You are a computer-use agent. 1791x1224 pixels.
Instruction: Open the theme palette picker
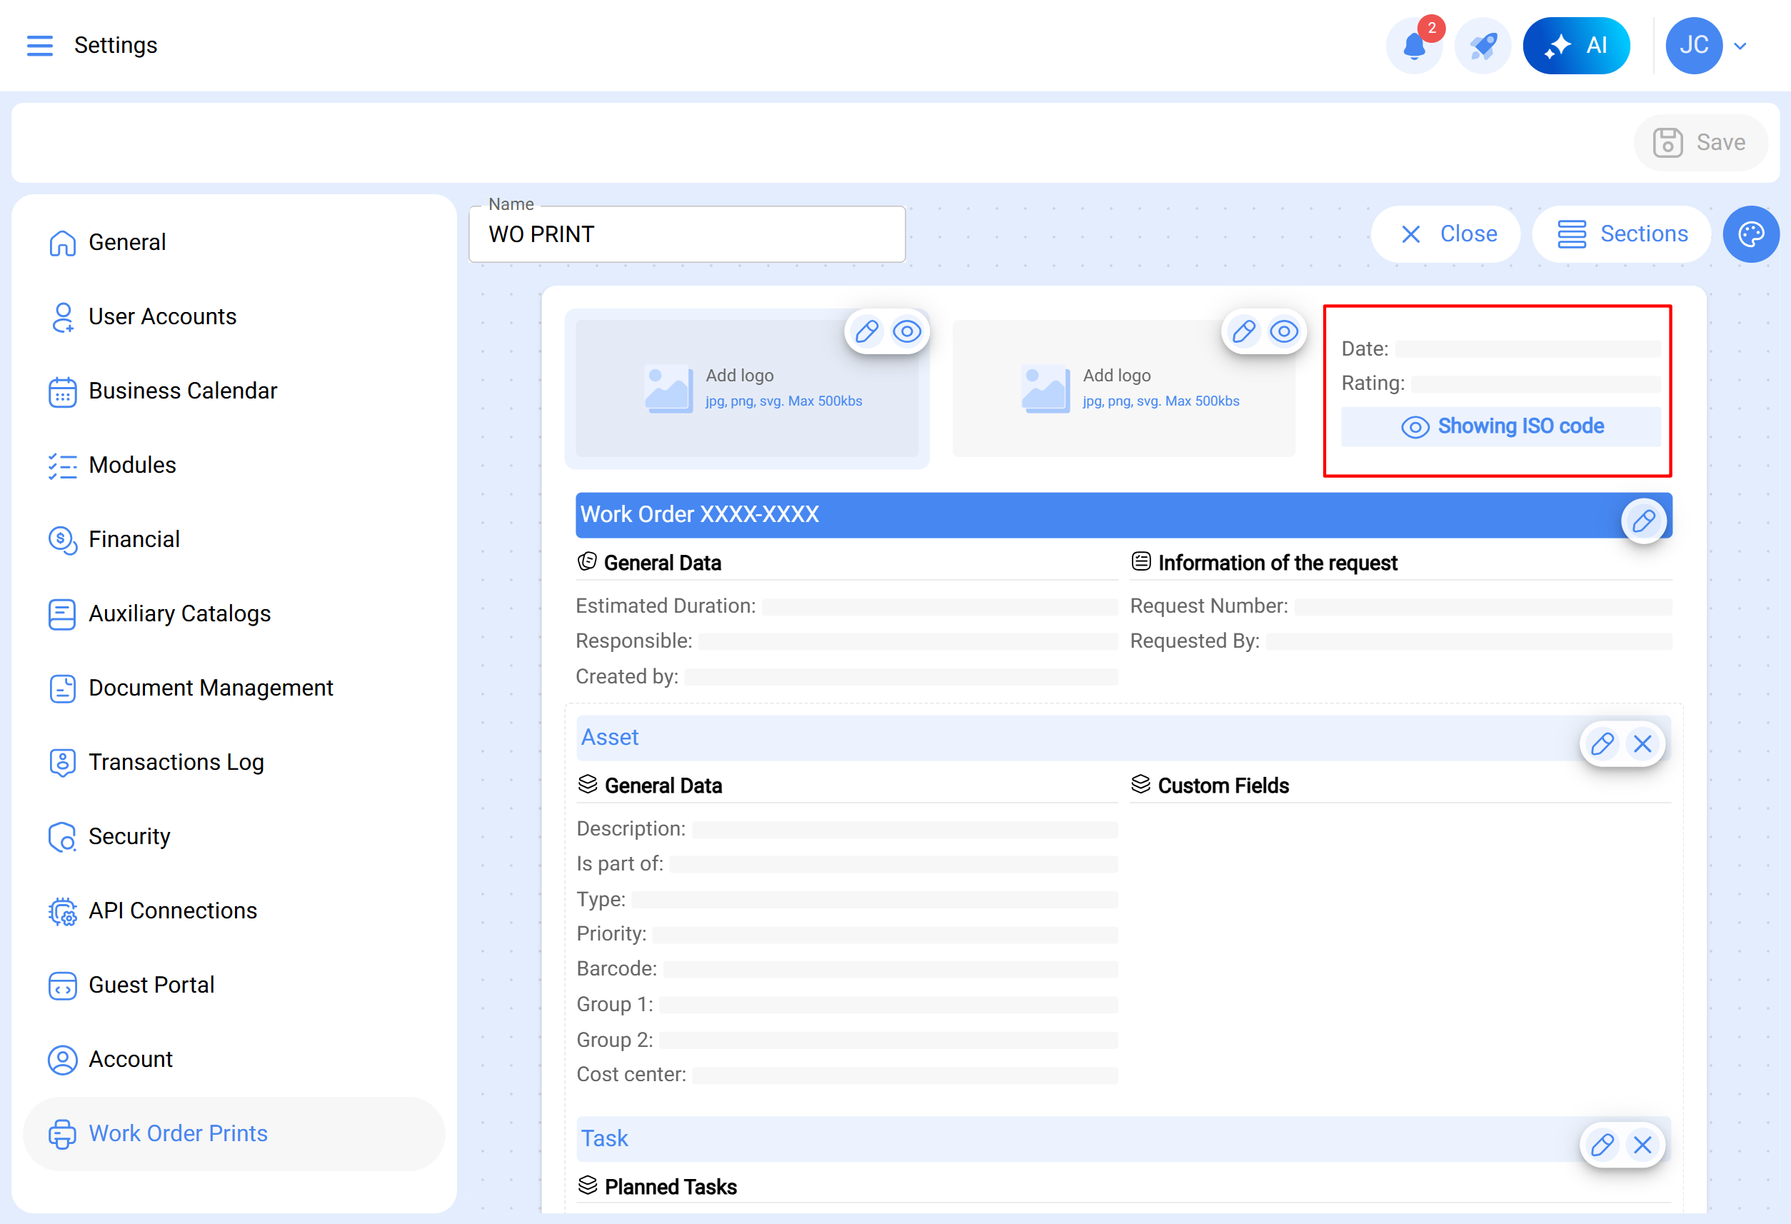pos(1751,234)
